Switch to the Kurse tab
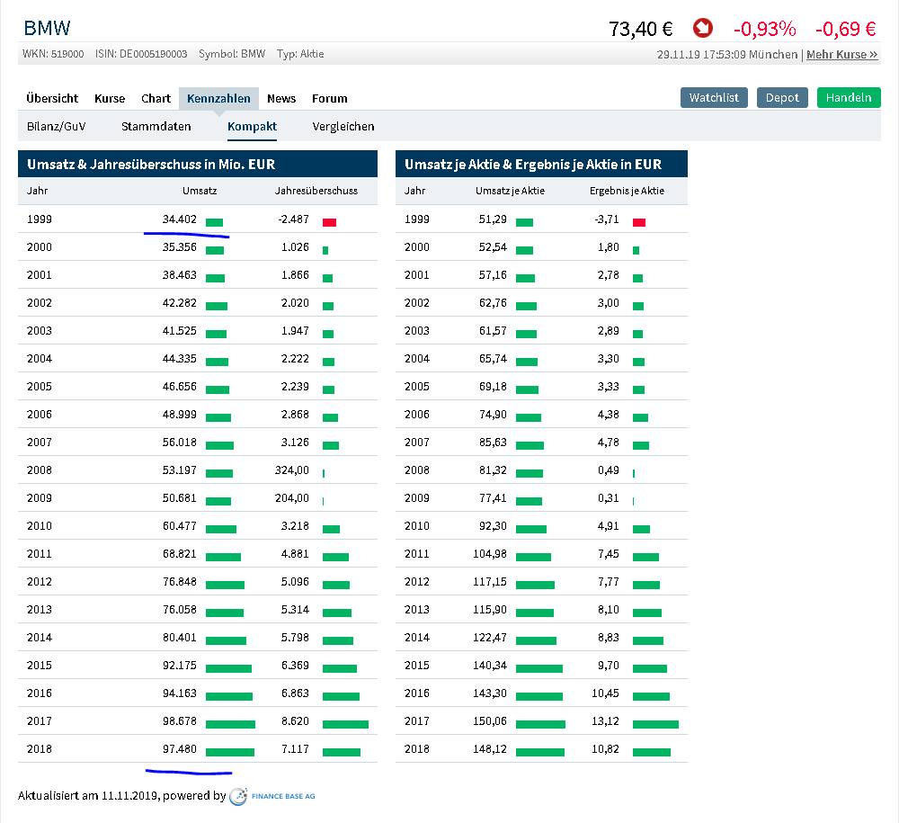Image resolution: width=899 pixels, height=823 pixels. pyautogui.click(x=110, y=98)
